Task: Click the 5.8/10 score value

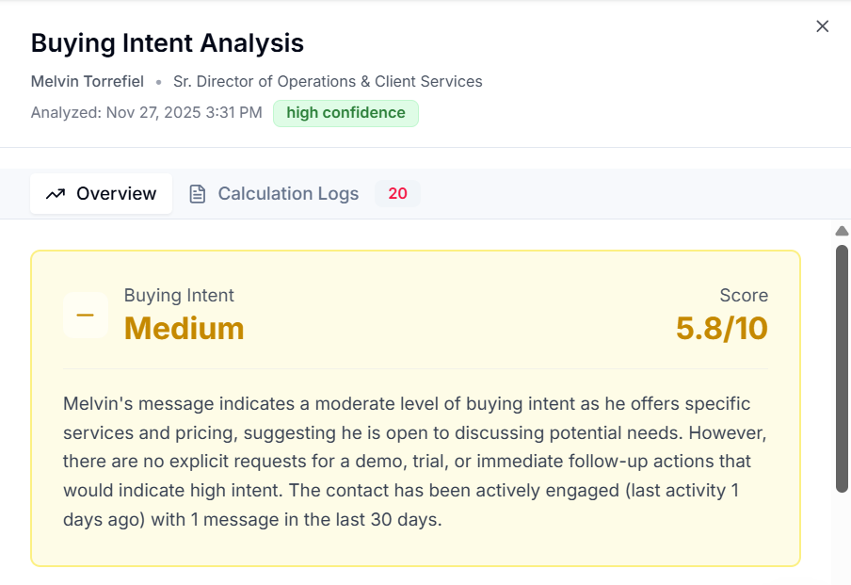Action: coord(721,328)
